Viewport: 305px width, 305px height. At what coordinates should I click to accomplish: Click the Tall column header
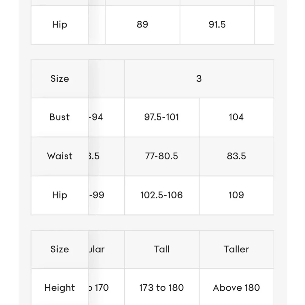click(x=162, y=249)
